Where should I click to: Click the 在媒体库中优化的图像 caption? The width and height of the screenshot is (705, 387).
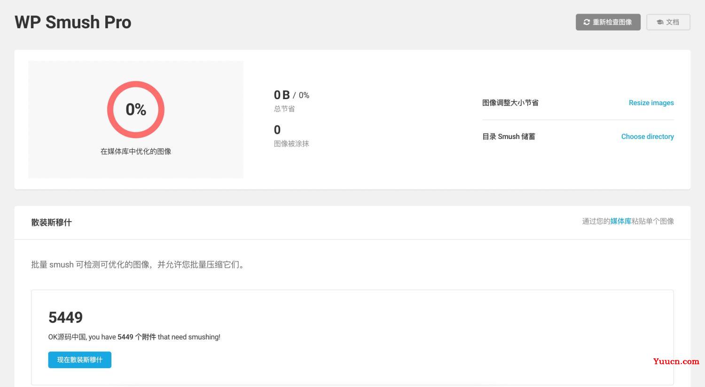(136, 151)
